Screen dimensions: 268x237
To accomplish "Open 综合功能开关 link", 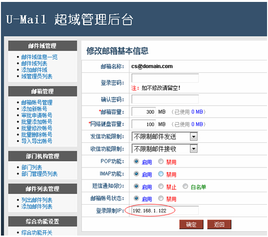I will point(37,232).
